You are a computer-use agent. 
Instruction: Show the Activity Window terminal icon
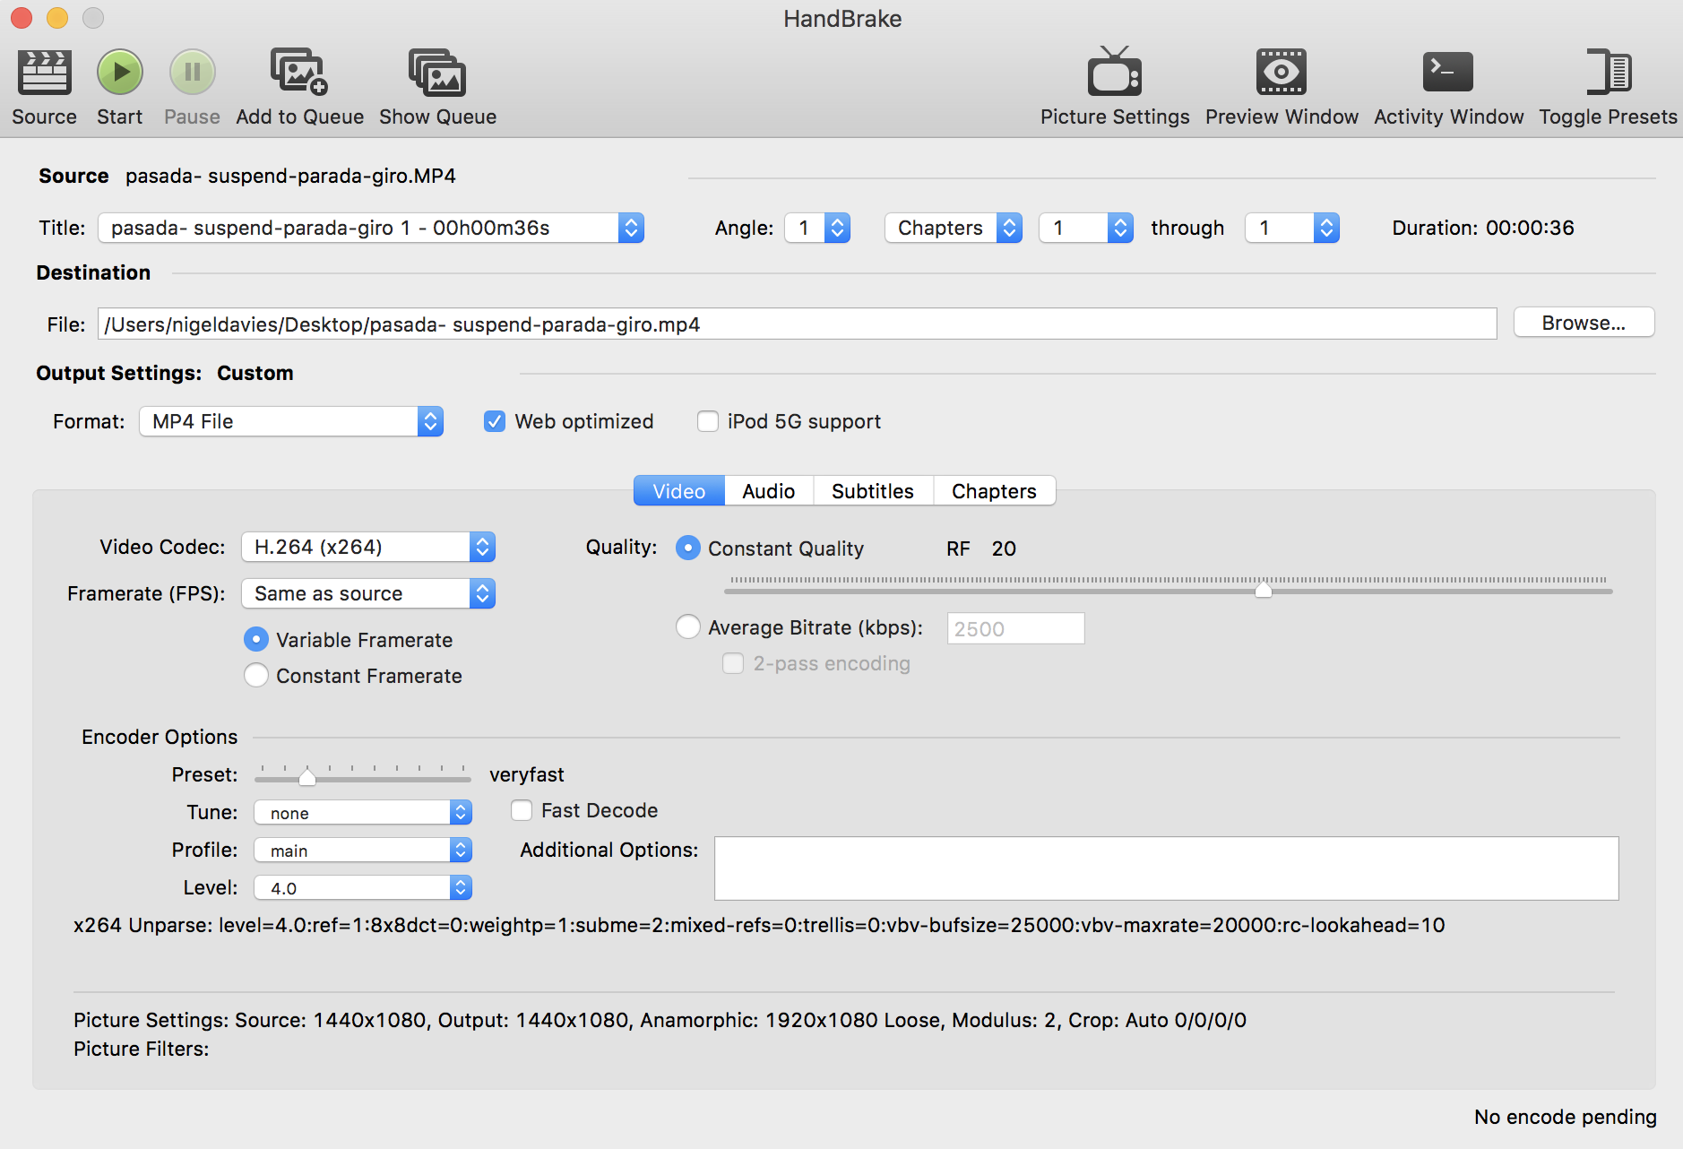pyautogui.click(x=1447, y=73)
